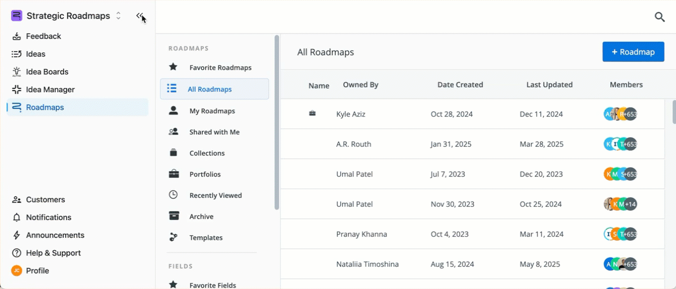Screen dimensions: 676x289
Task: Expand the Strategic Roadmaps workspace switcher
Action: point(118,16)
